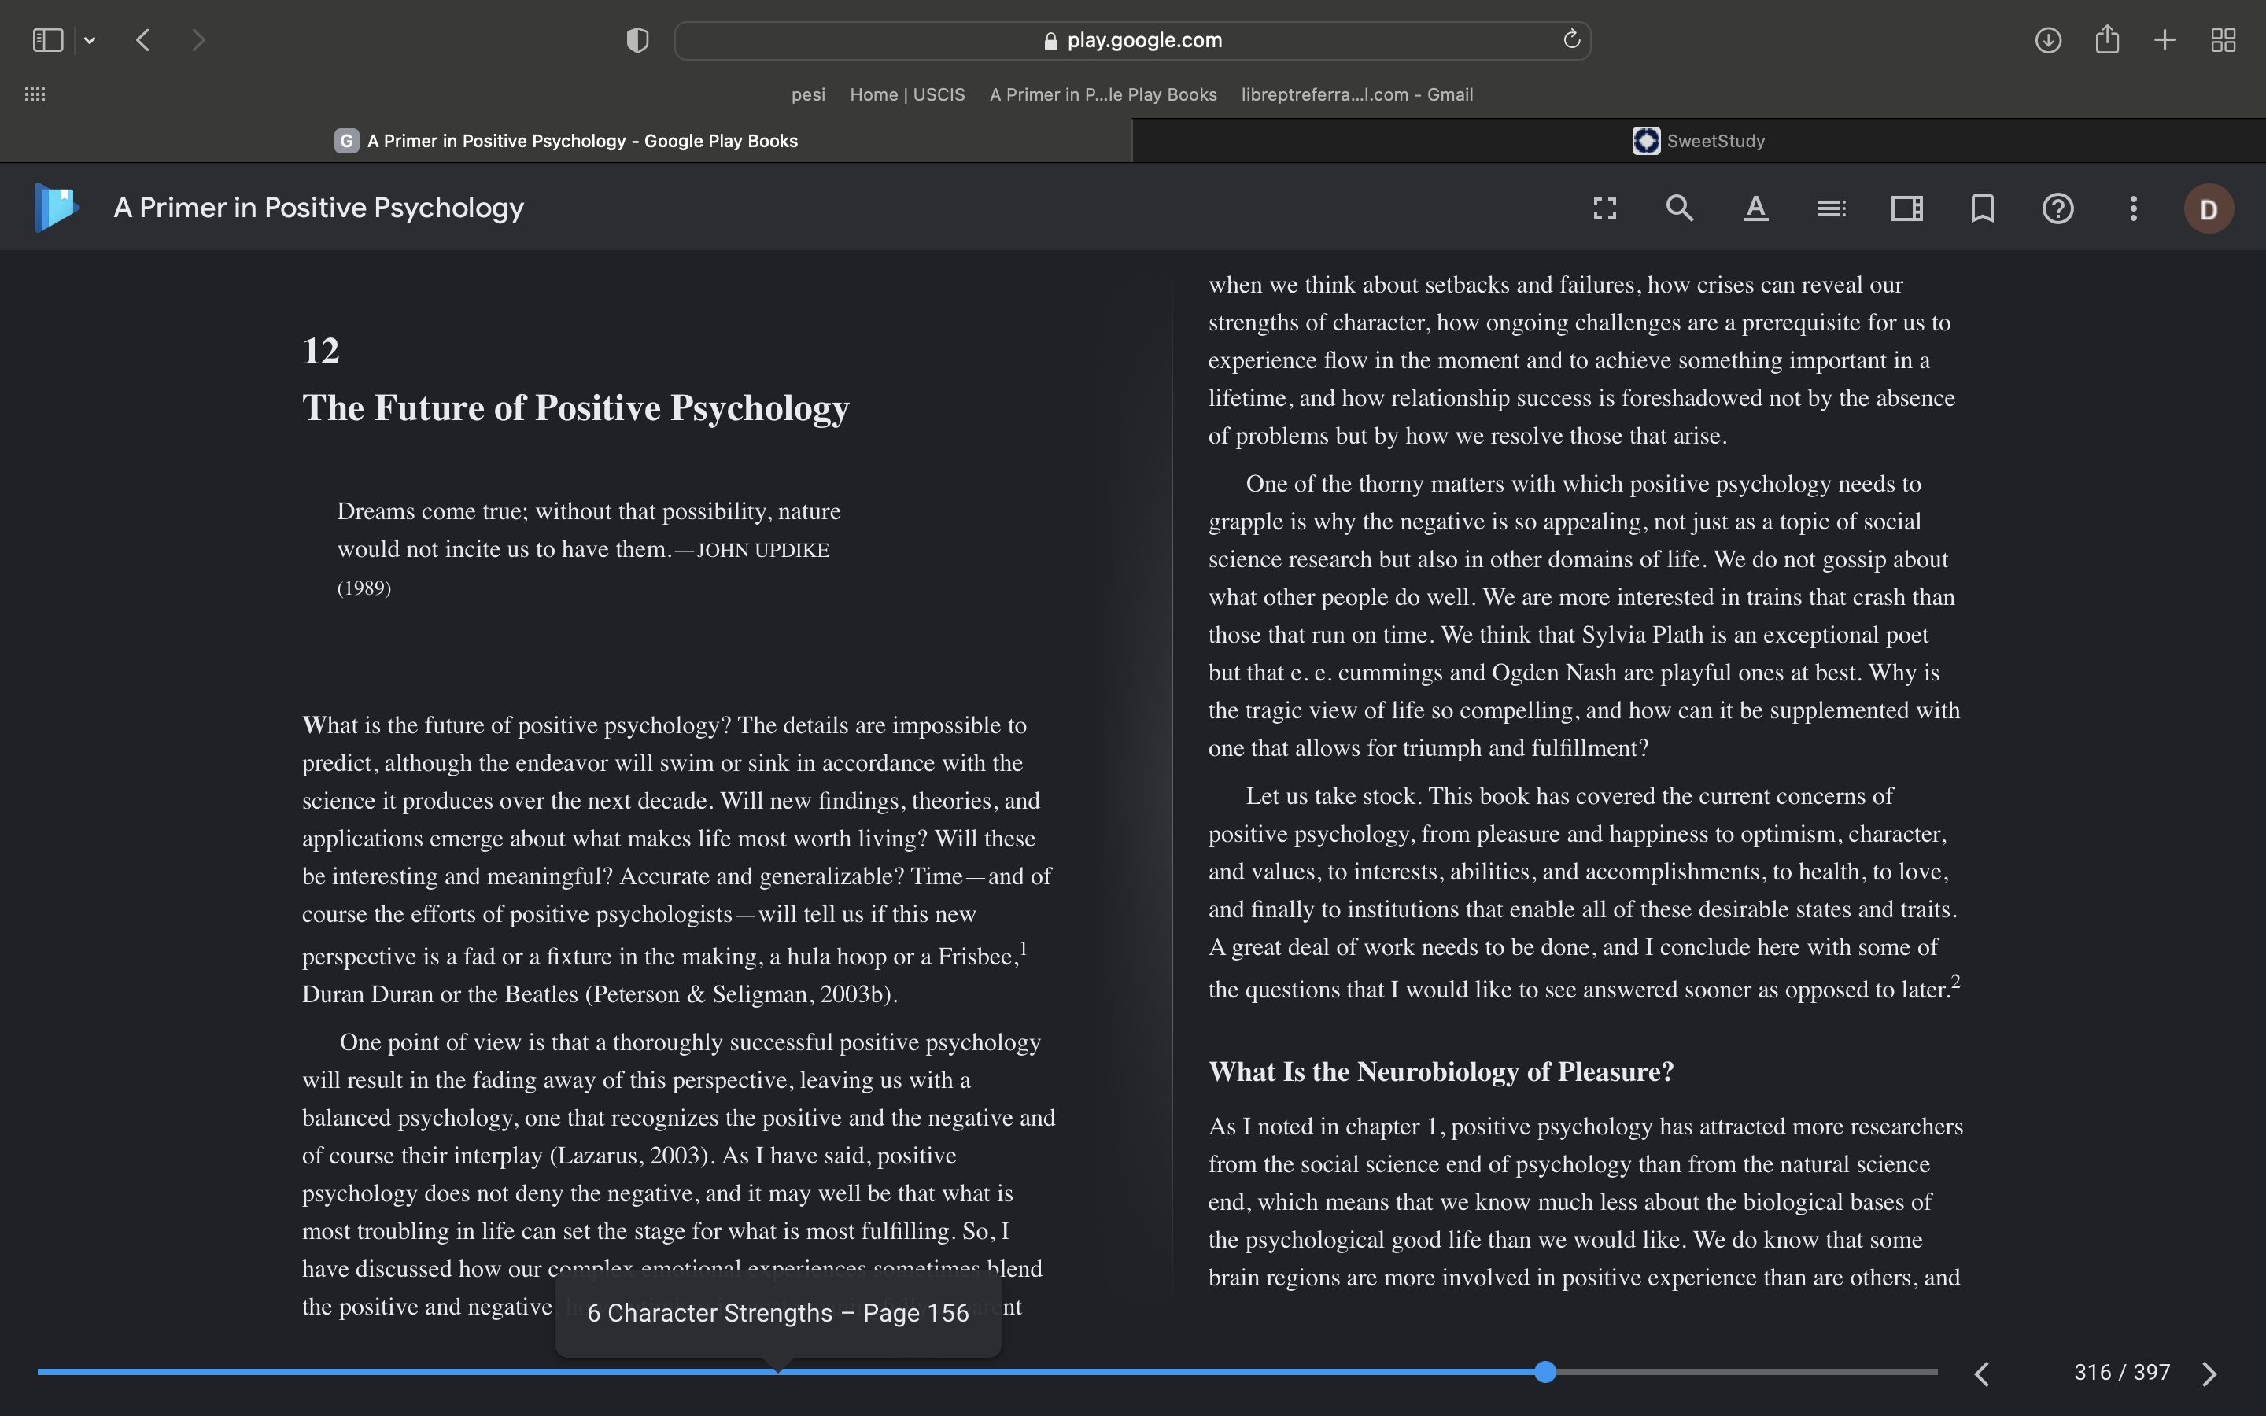Image resolution: width=2266 pixels, height=1416 pixels.
Task: Open the Share menu
Action: pyautogui.click(x=2107, y=39)
